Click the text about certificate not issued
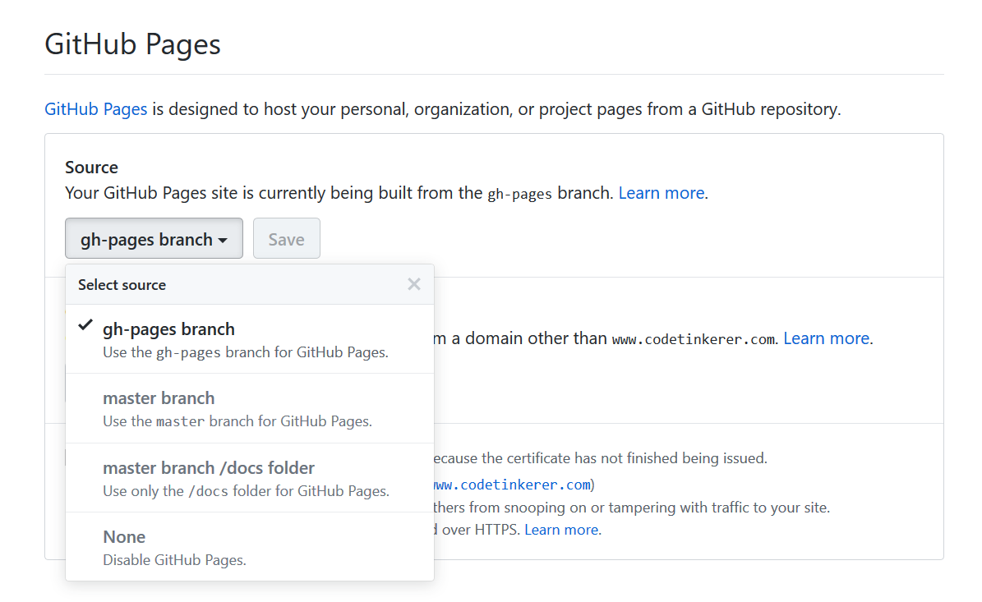Screen dimensions: 982x602 click(x=600, y=458)
